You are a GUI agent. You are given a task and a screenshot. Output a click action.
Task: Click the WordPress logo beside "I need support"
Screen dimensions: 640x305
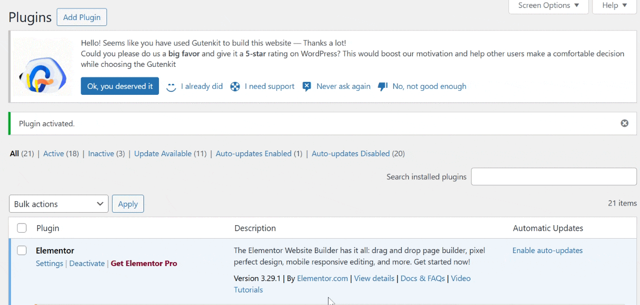coord(235,86)
